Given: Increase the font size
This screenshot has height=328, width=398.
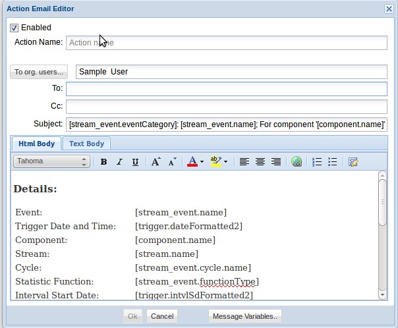Looking at the screenshot, I should click(156, 161).
